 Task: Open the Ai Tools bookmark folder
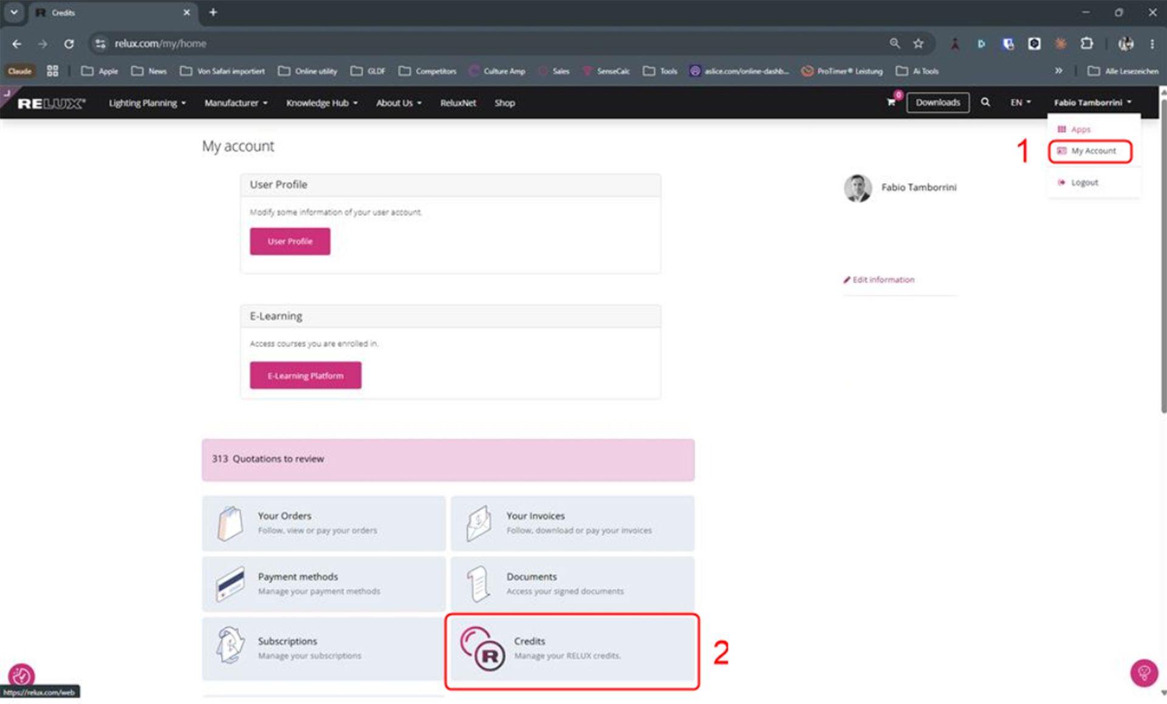(x=917, y=71)
